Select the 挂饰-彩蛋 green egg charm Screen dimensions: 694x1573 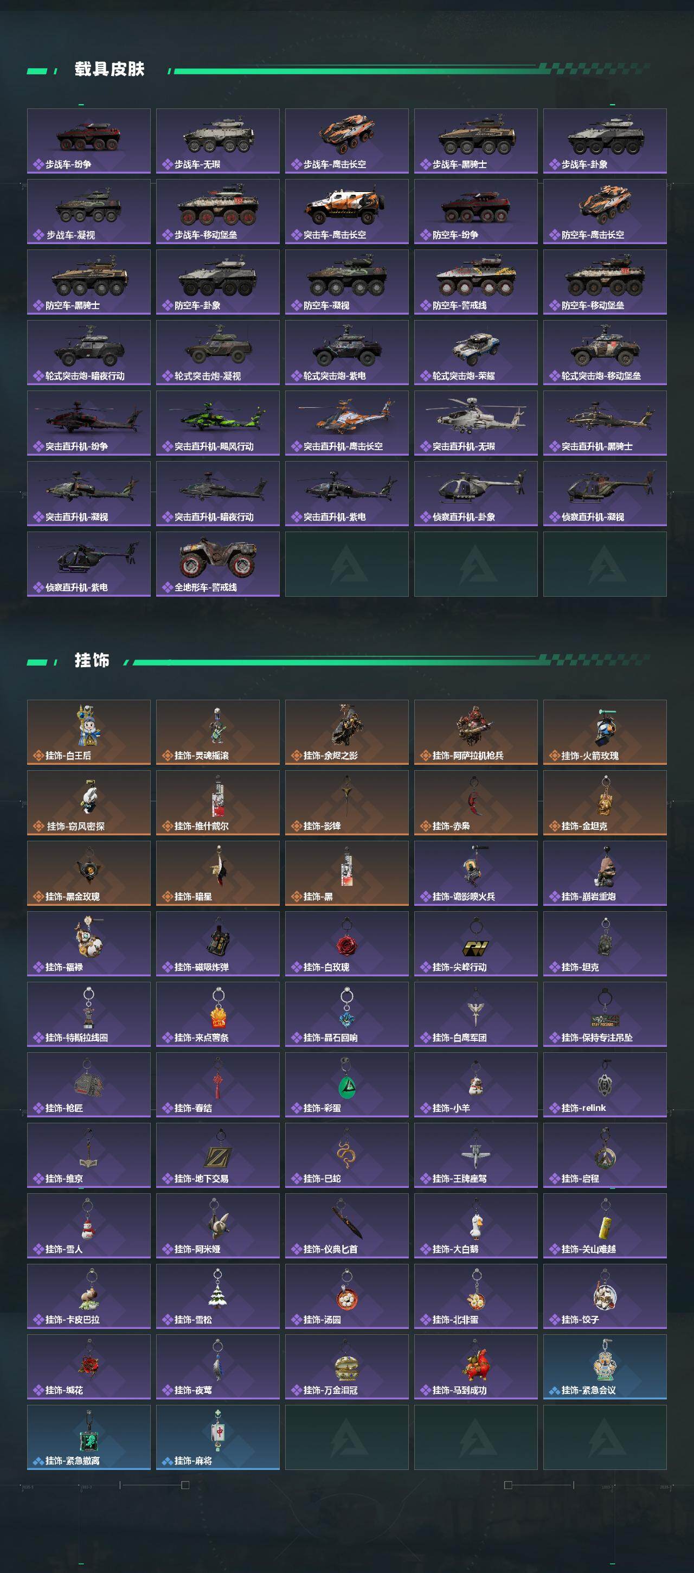click(x=346, y=1084)
